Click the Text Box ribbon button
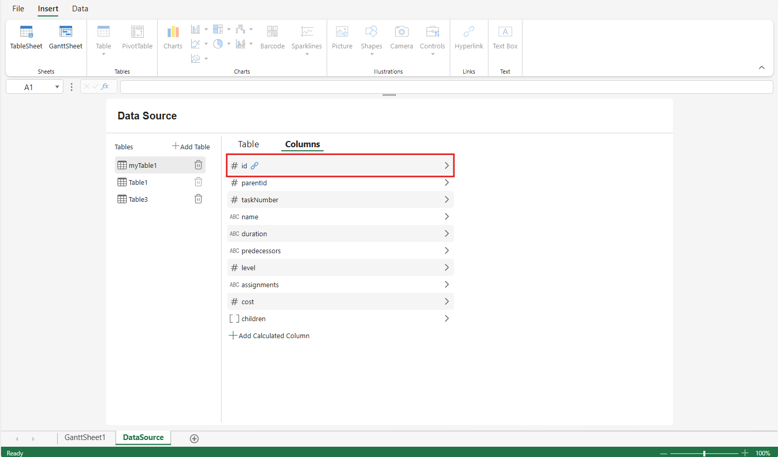Screen dimensions: 778x457 pos(505,38)
